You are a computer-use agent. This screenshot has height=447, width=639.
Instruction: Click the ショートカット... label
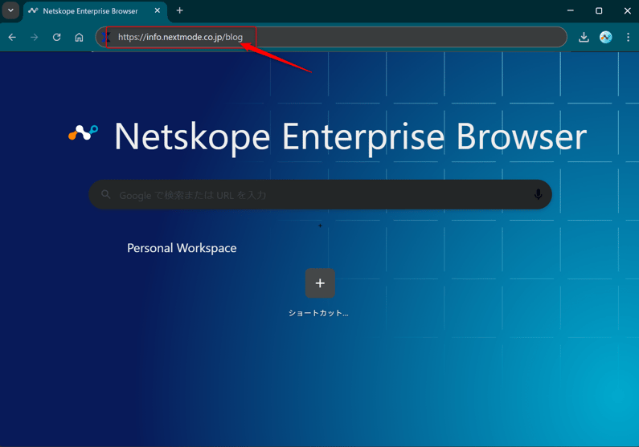(318, 313)
